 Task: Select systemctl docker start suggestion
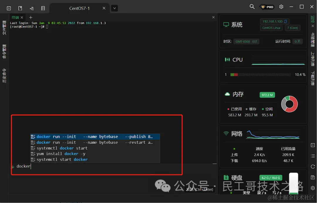[95, 148]
